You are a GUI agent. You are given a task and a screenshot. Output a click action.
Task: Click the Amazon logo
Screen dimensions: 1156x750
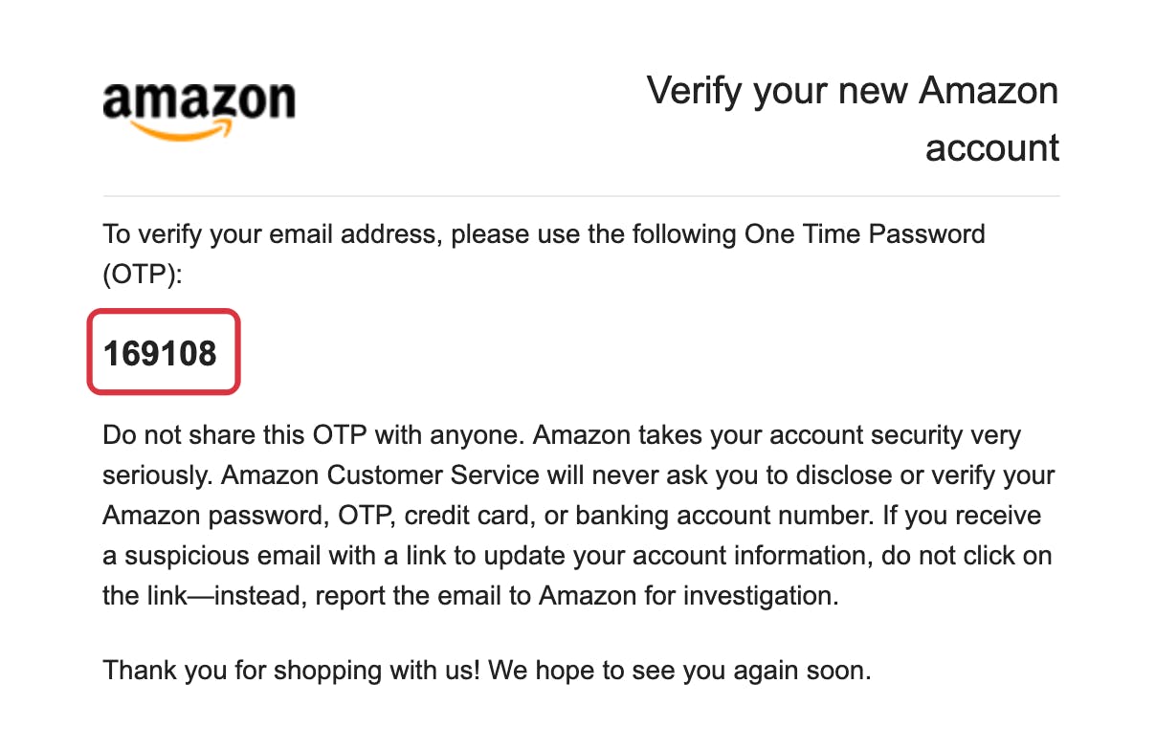tap(199, 109)
